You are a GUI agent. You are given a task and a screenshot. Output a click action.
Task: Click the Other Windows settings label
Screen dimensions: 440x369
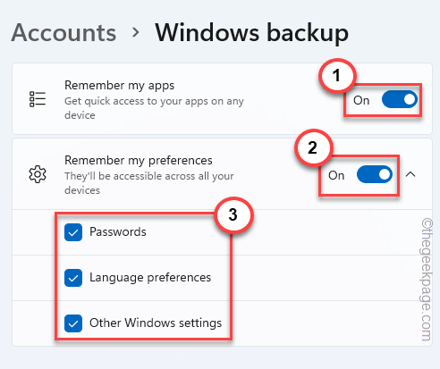[x=156, y=323]
